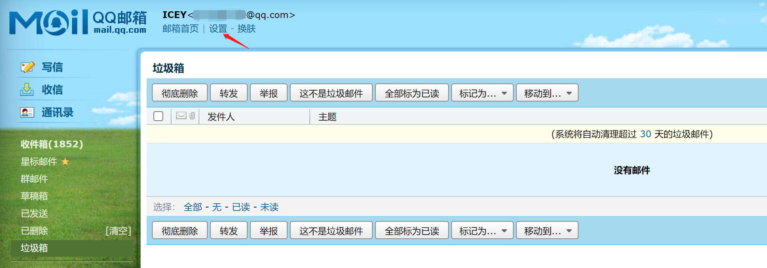Click [清空] to empty deleted folder
Viewport: 767px width, 268px height.
(118, 231)
